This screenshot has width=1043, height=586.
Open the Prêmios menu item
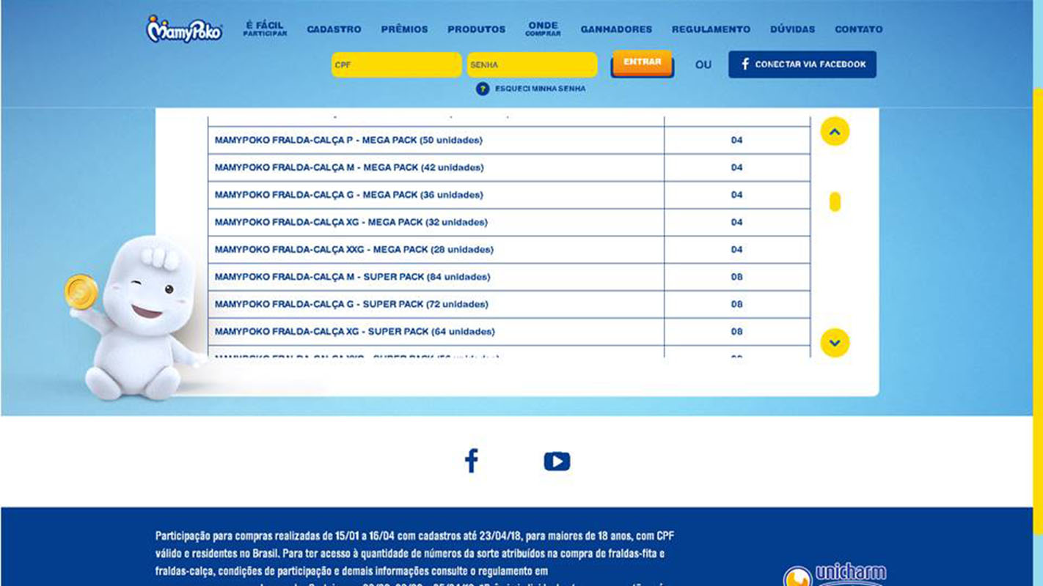point(404,29)
